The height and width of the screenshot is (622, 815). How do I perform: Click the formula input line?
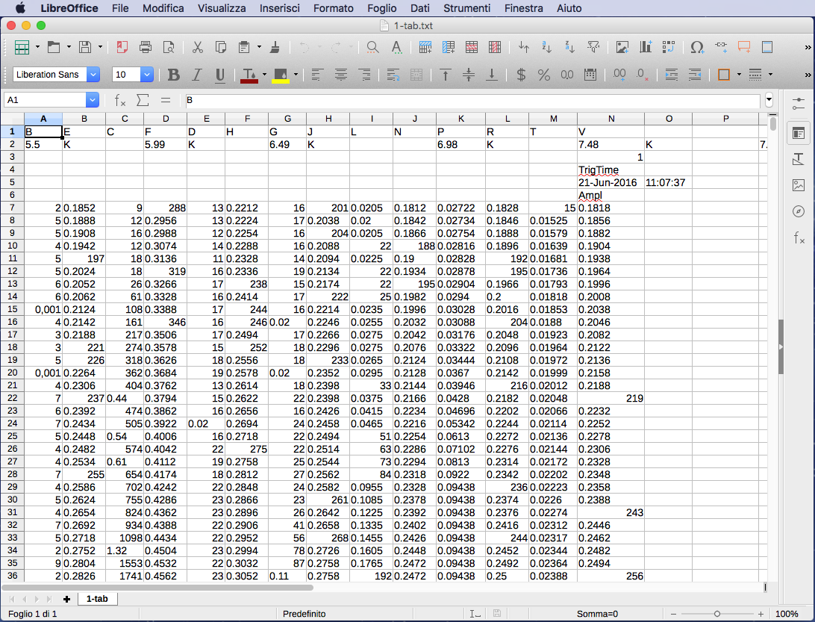coord(470,100)
